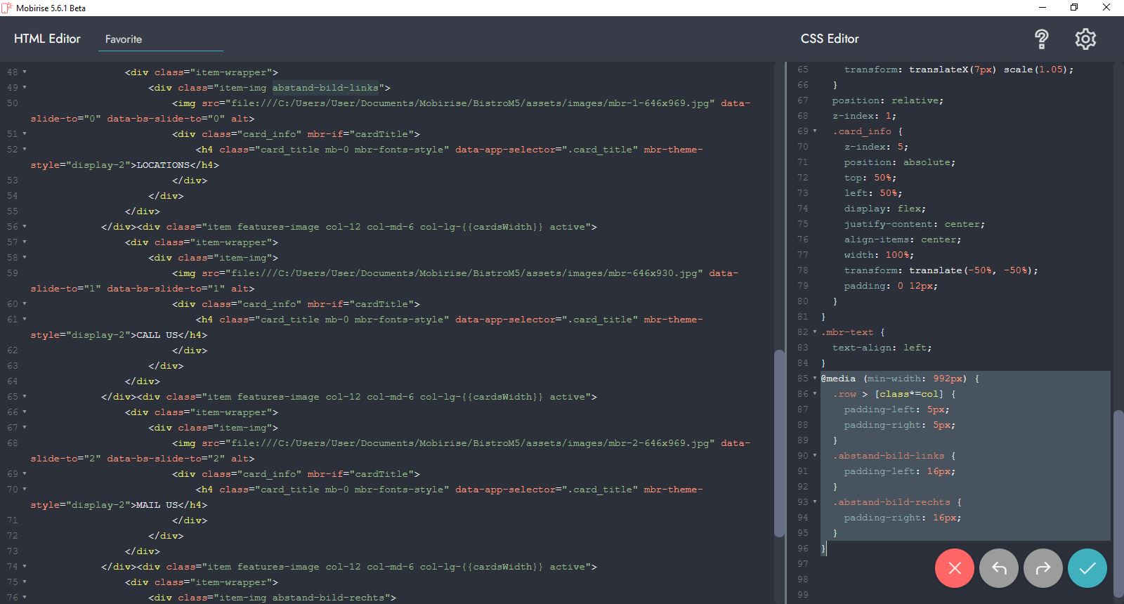Collapse .card_info rule at CSS line 69
This screenshot has width=1124, height=604.
[815, 131]
